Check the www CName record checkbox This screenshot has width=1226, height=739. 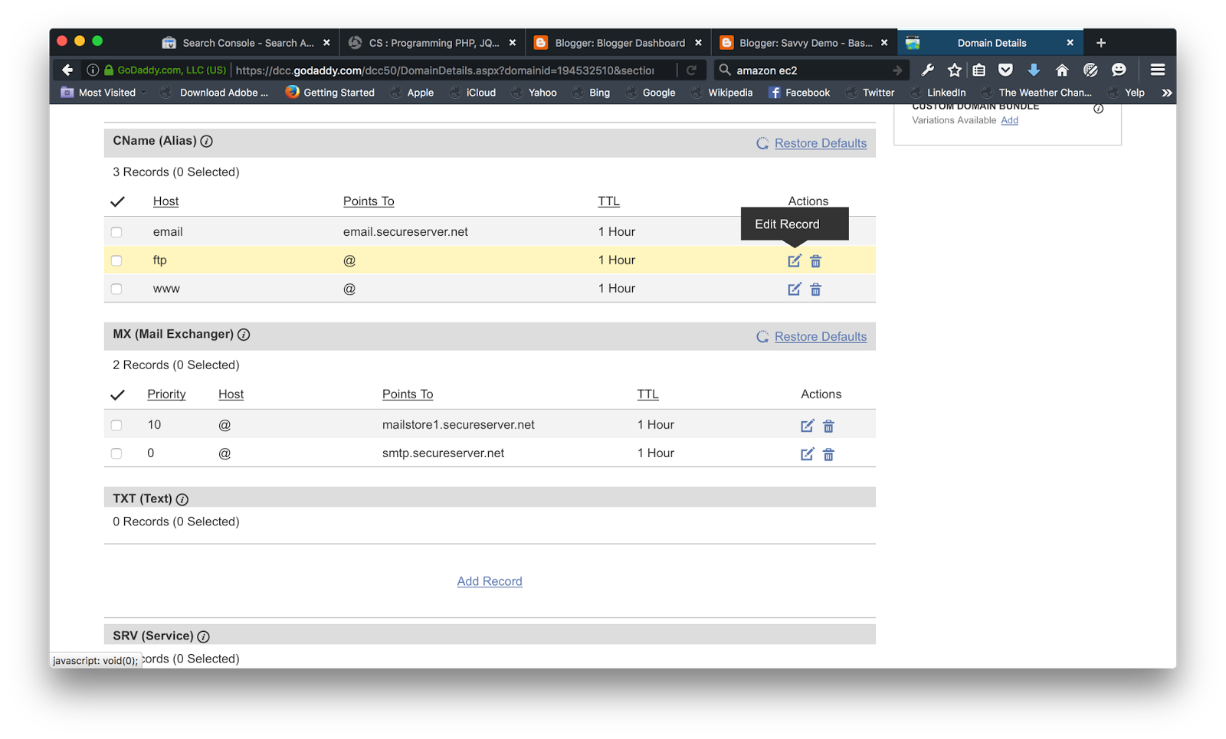(x=116, y=289)
